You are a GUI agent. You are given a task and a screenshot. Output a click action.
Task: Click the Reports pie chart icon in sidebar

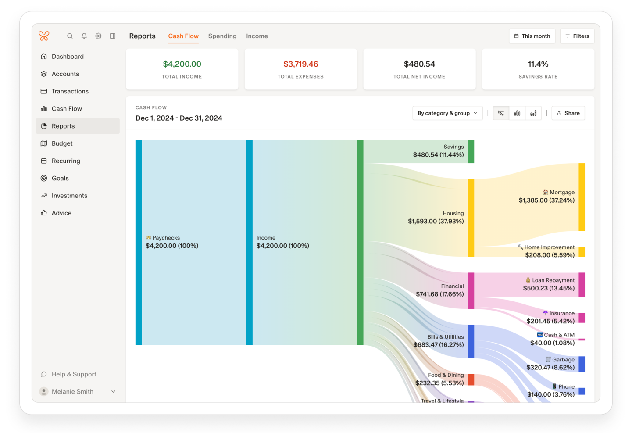click(x=44, y=126)
